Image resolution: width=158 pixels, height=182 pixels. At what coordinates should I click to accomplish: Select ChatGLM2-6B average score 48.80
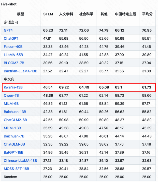pos(147,120)
